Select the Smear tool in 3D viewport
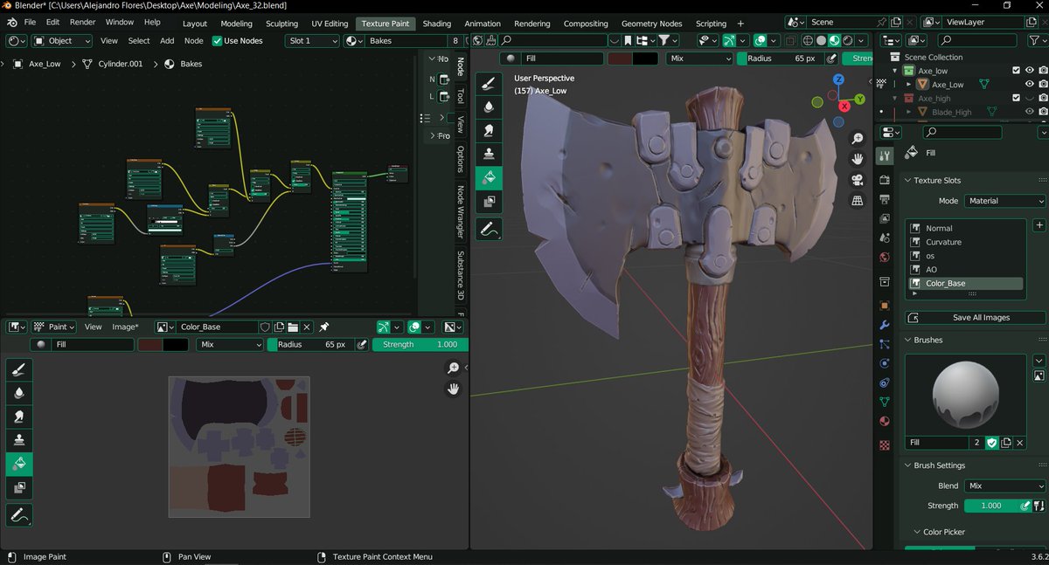 click(x=489, y=131)
